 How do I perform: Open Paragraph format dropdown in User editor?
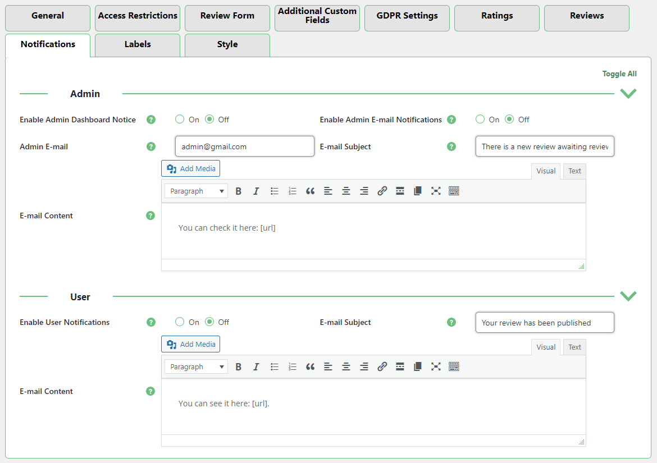[196, 366]
